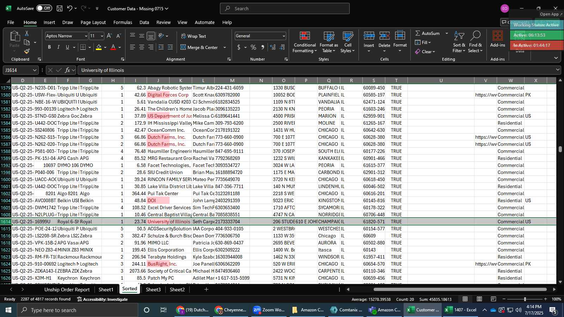
Task: Switch to Sheet3 tab
Action: tap(153, 290)
